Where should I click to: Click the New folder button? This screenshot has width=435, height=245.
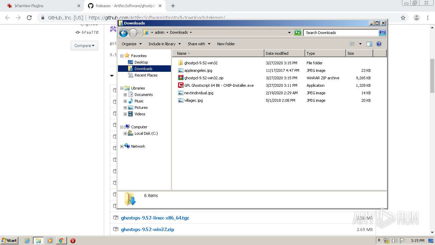click(x=226, y=44)
